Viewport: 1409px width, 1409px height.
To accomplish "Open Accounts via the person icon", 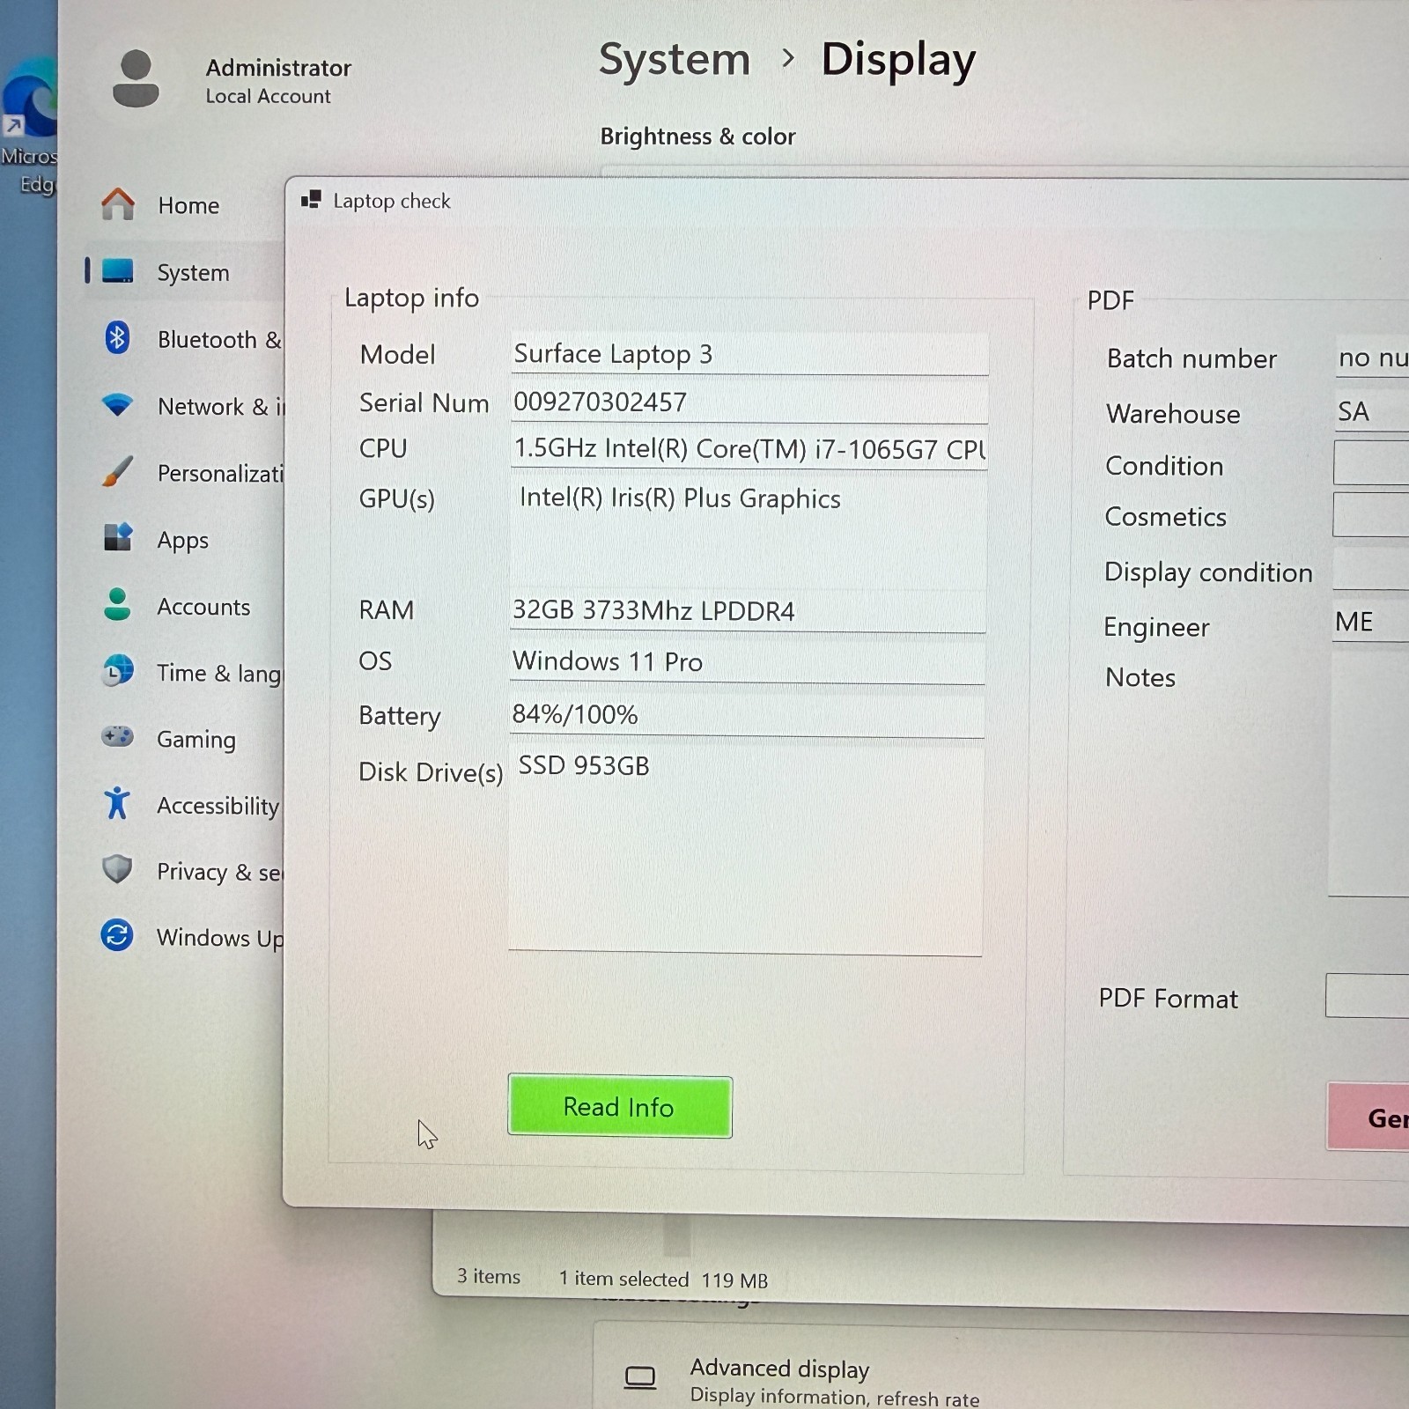I will 117,605.
